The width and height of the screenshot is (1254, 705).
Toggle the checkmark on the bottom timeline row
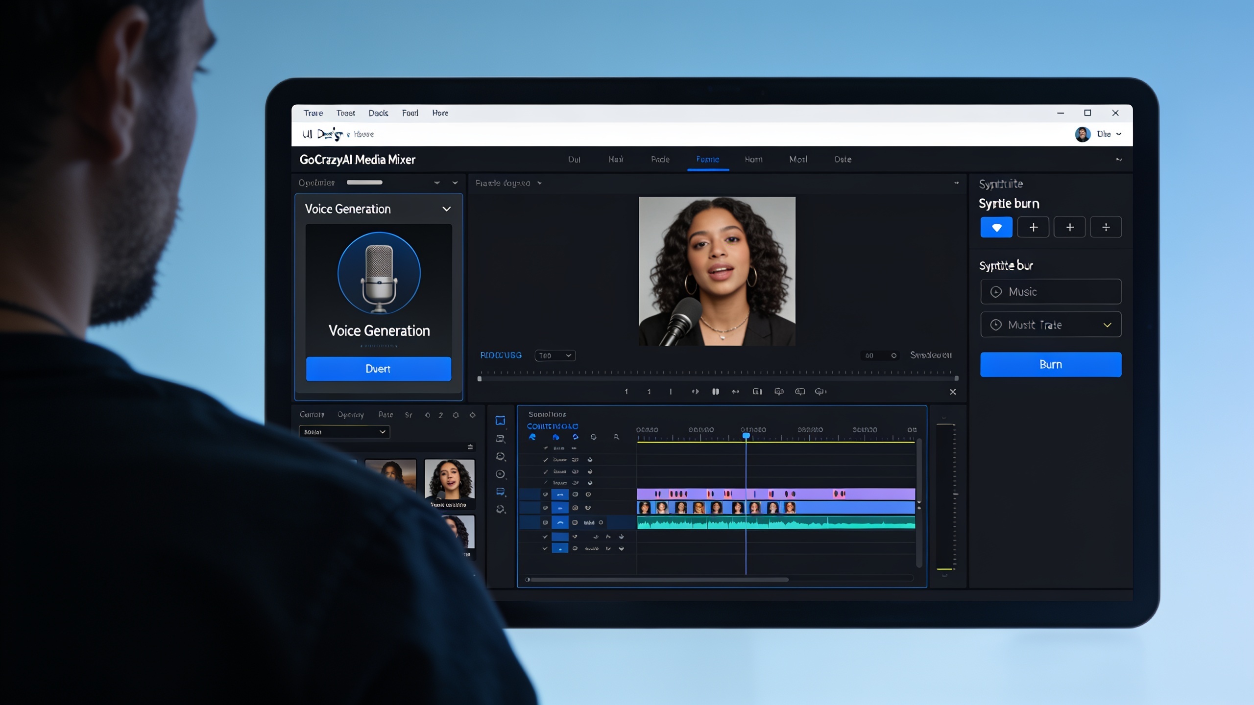click(545, 549)
